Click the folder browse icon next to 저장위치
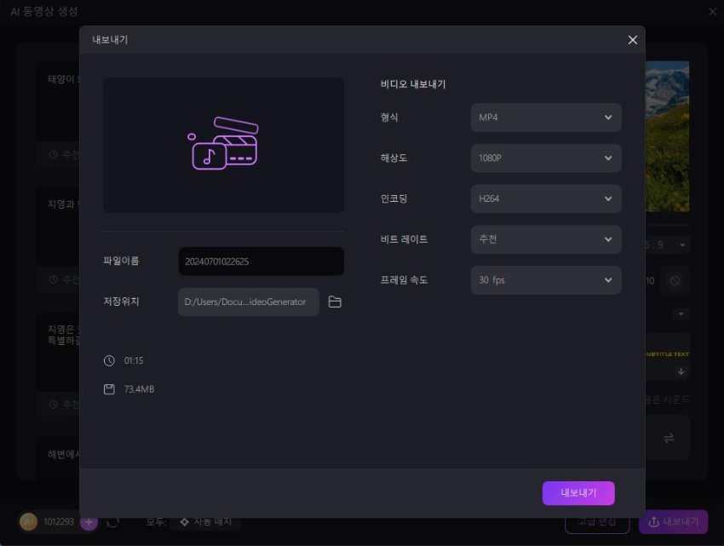 [335, 302]
